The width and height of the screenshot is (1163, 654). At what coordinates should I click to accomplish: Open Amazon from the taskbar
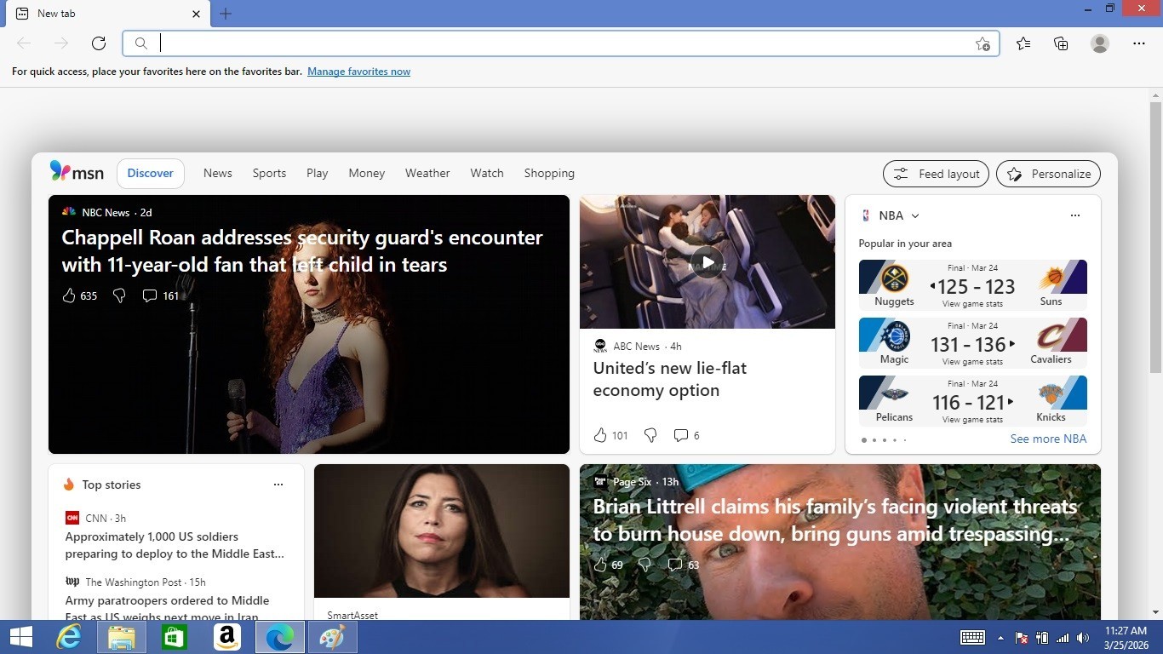tap(227, 637)
